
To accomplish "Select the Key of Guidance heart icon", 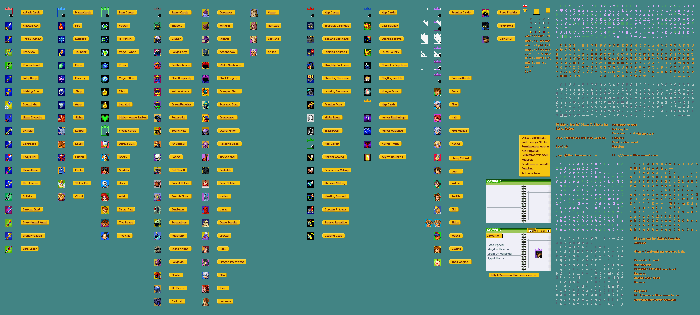I will [367, 131].
